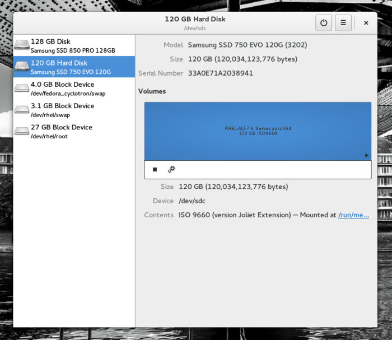Viewport: 392px width, 340px height.
Task: Click the /dev/sdc device value
Action: pos(193,201)
